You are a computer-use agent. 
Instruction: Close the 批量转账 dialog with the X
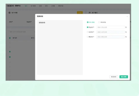[127, 16]
